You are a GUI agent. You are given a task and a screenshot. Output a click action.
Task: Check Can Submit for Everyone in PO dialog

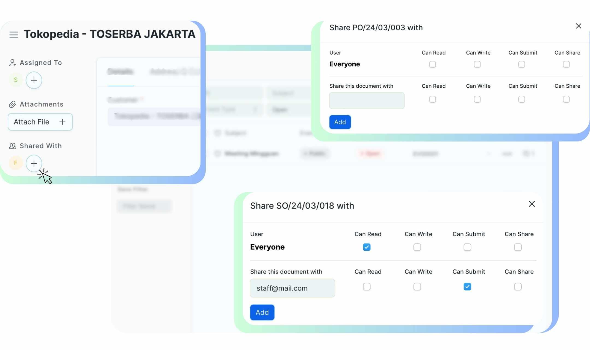click(x=522, y=64)
